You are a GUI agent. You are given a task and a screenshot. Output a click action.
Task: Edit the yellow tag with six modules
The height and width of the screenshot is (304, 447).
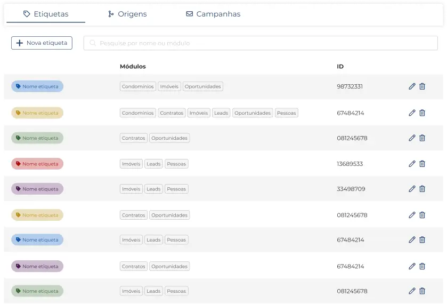coord(412,113)
